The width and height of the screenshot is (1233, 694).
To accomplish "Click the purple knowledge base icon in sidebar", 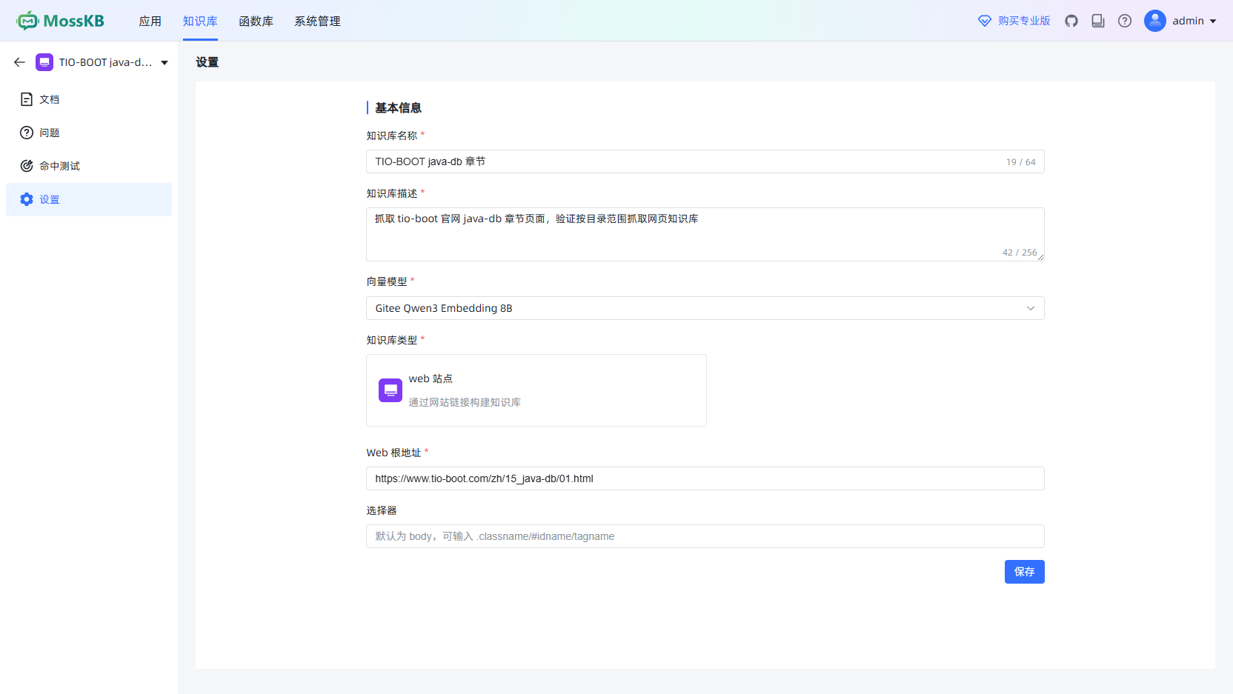I will click(x=44, y=62).
